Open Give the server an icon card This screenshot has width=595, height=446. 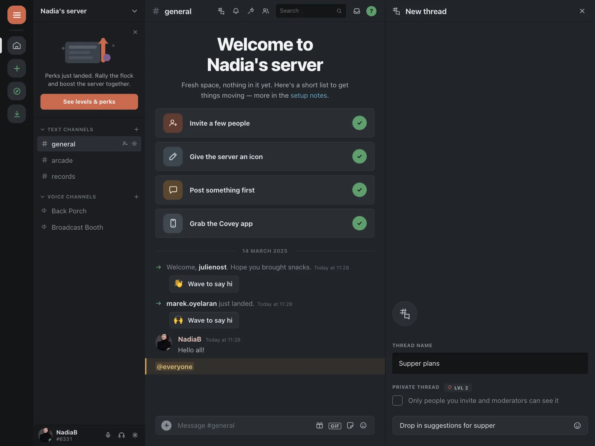click(x=265, y=156)
